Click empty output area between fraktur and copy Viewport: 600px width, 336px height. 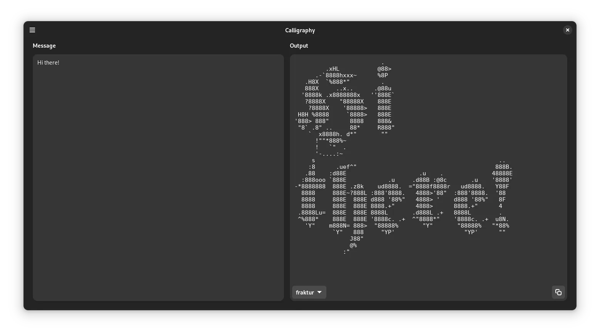coord(439,292)
